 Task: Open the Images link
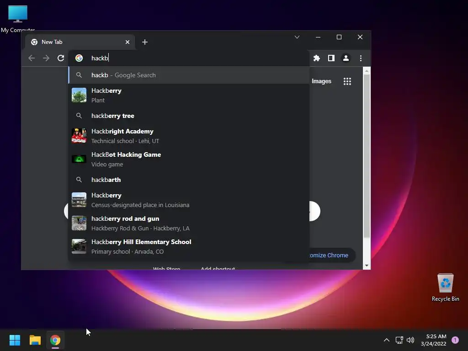pos(321,81)
